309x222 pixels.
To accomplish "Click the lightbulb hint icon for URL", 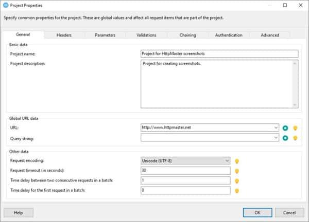I will click(x=295, y=128).
